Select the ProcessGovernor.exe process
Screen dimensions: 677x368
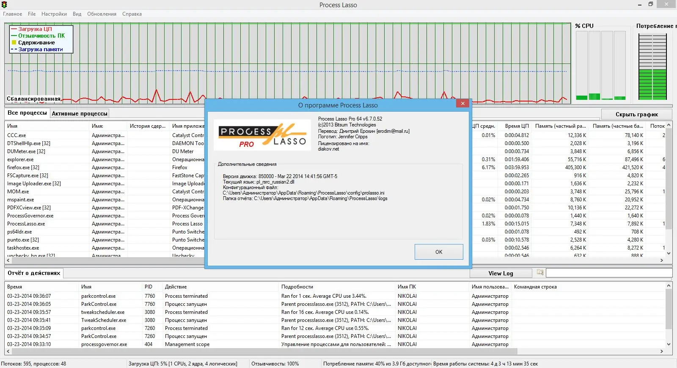[x=30, y=216]
